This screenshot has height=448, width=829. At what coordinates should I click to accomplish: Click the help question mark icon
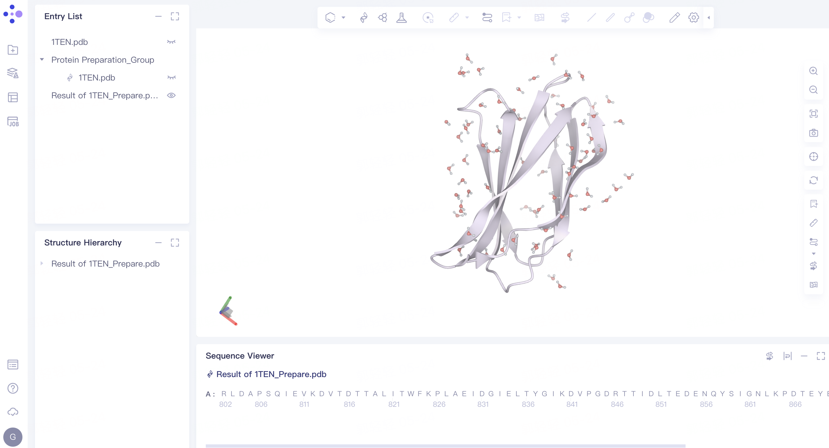[13, 388]
